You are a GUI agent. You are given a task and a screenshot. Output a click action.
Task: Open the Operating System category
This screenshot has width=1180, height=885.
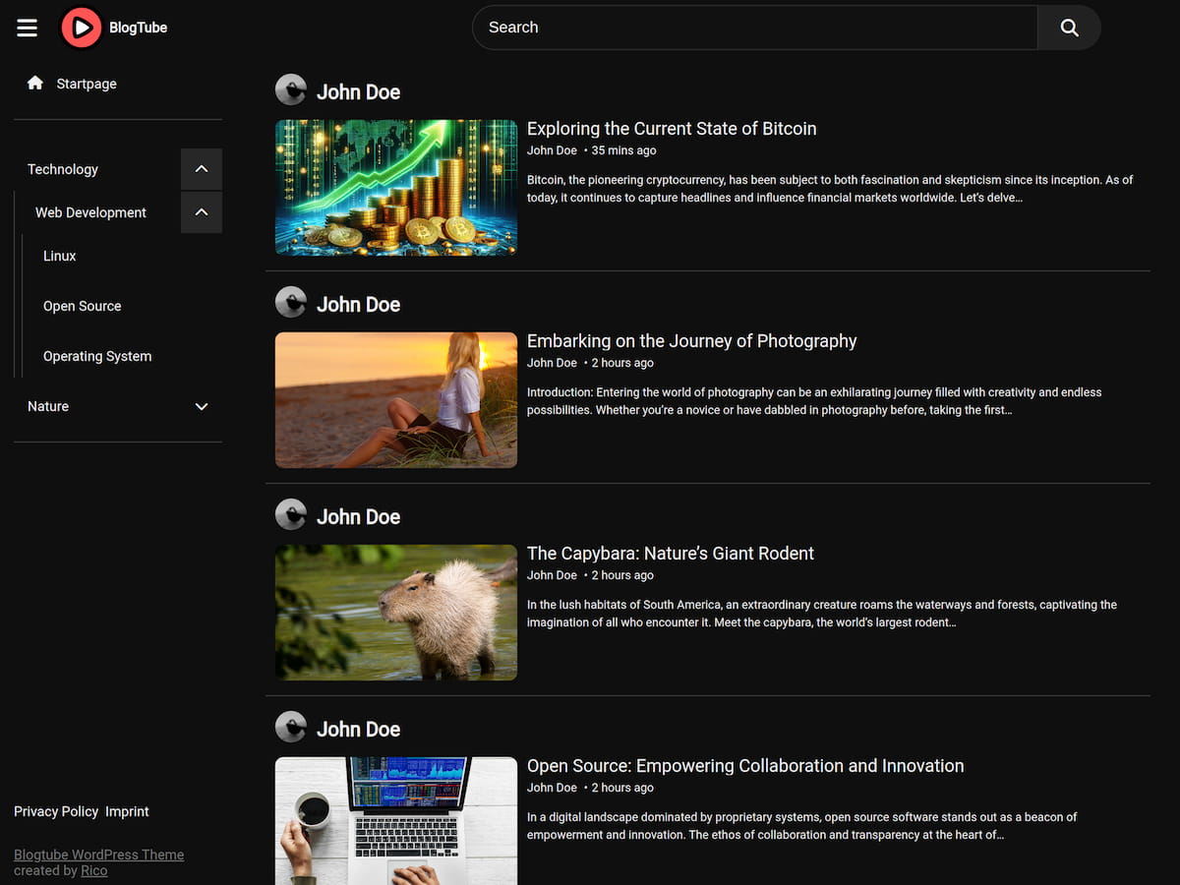pos(97,356)
